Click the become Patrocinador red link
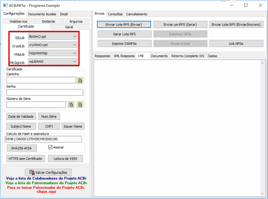268x199 pixels. [x=46, y=189]
